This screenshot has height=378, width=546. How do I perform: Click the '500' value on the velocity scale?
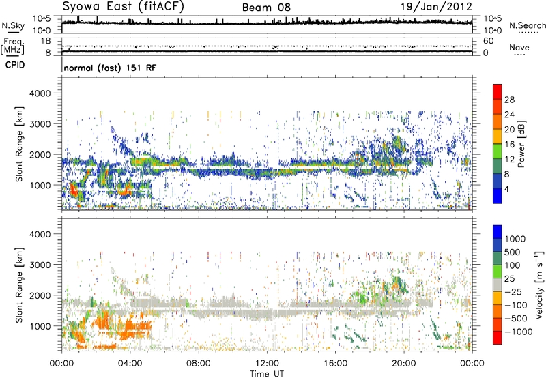[514, 252]
